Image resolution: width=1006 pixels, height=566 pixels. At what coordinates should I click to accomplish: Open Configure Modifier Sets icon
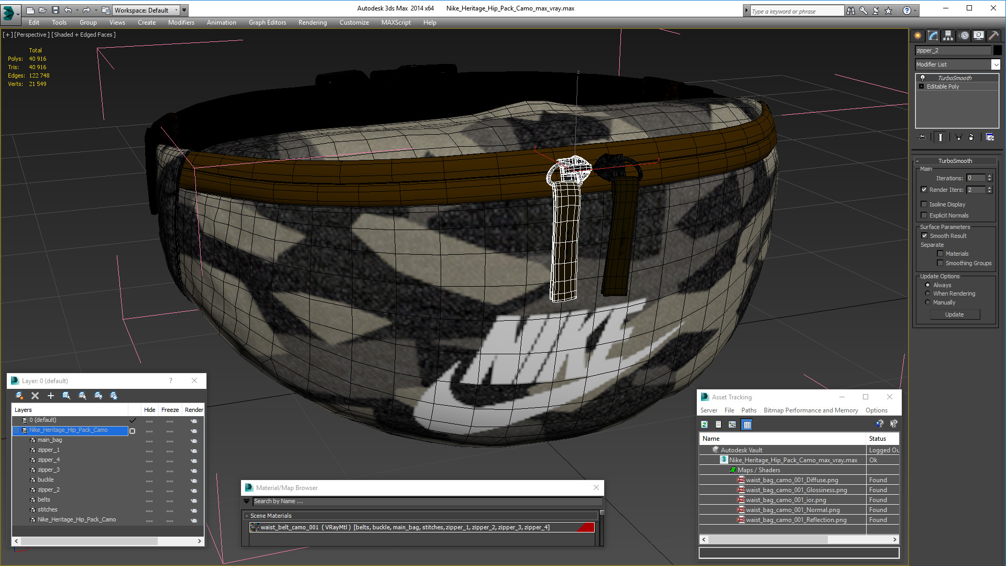pyautogui.click(x=990, y=137)
